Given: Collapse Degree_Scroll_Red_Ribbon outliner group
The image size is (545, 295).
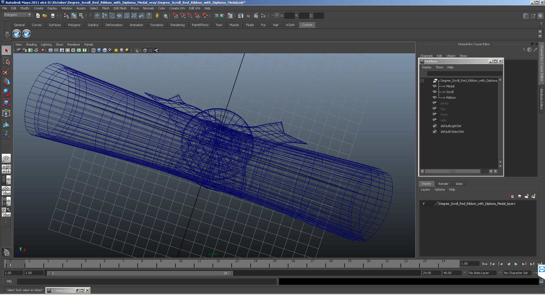Looking at the screenshot, I should pyautogui.click(x=422, y=81).
